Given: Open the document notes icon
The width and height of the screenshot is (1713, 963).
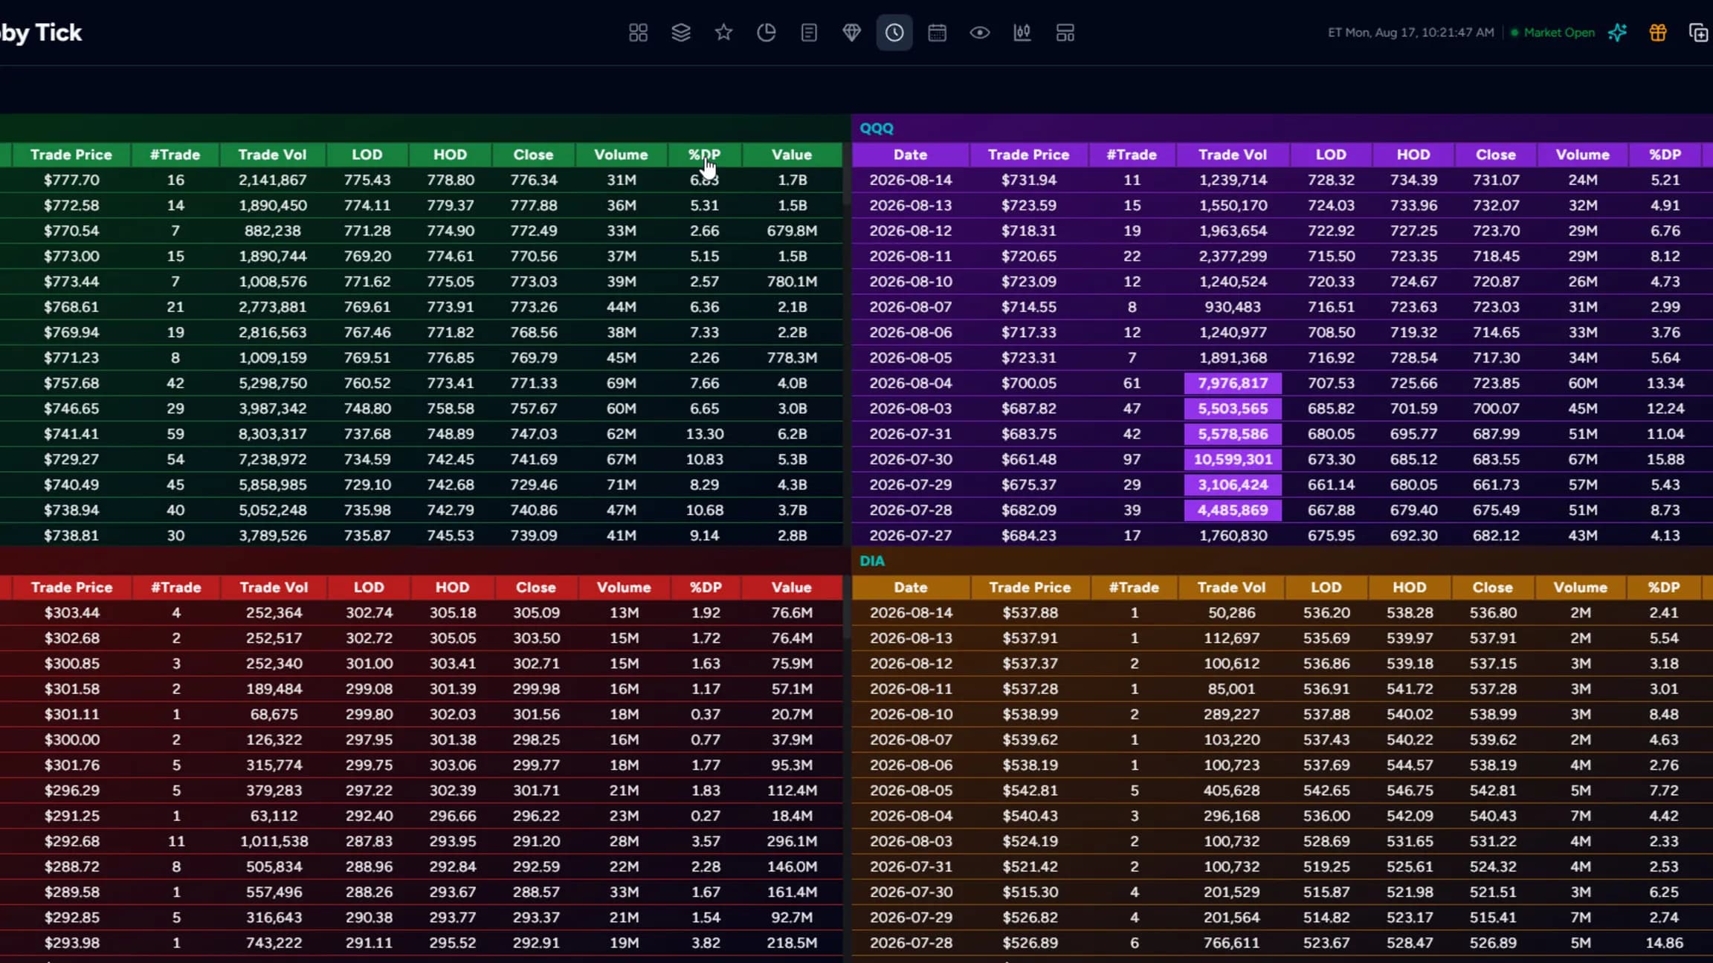Looking at the screenshot, I should pos(809,33).
